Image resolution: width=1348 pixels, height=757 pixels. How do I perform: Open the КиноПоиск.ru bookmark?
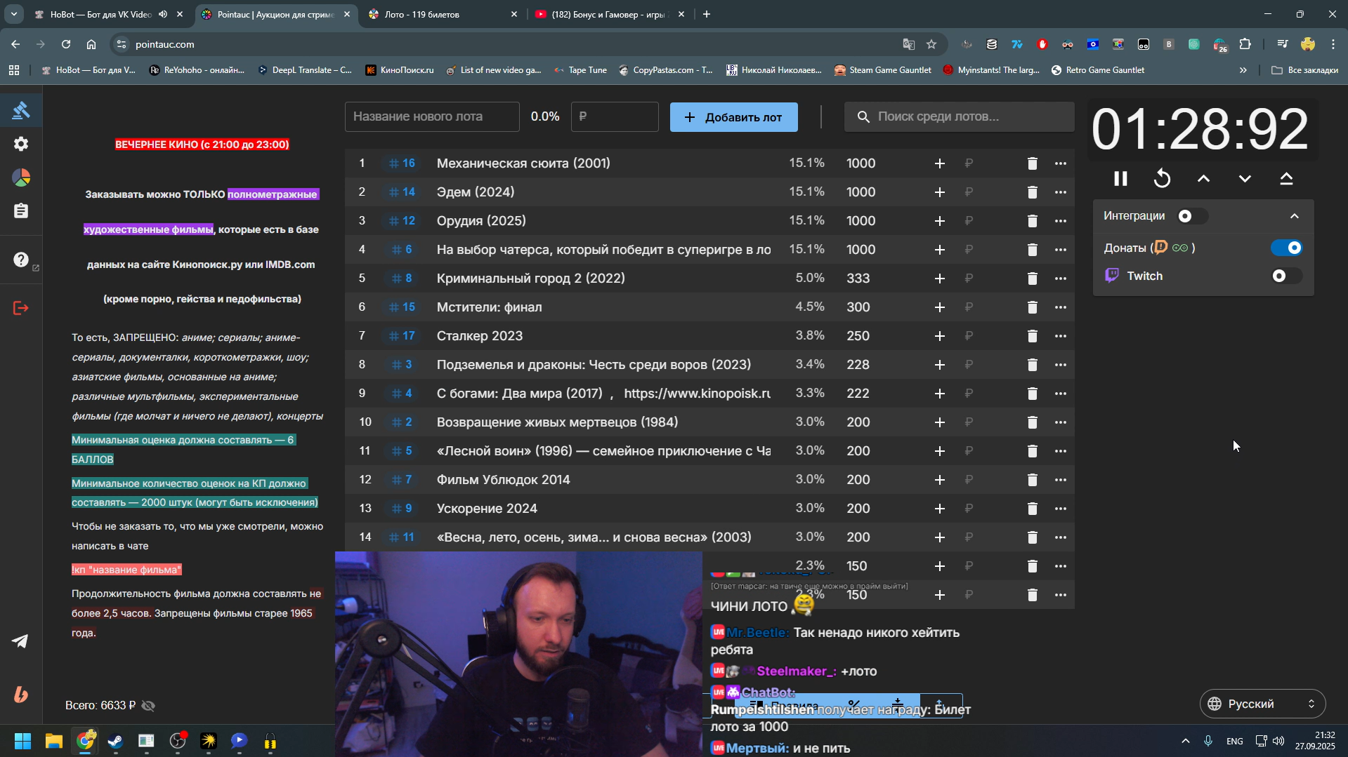(400, 70)
